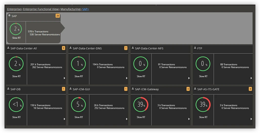The height and width of the screenshot is (133, 260).
Task: Click the SAP-ICM-Gateway alert count badge
Action: pyautogui.click(x=188, y=89)
